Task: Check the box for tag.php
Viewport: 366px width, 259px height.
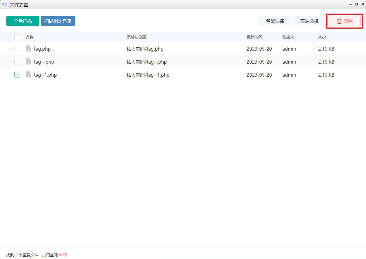Action: tap(17, 49)
